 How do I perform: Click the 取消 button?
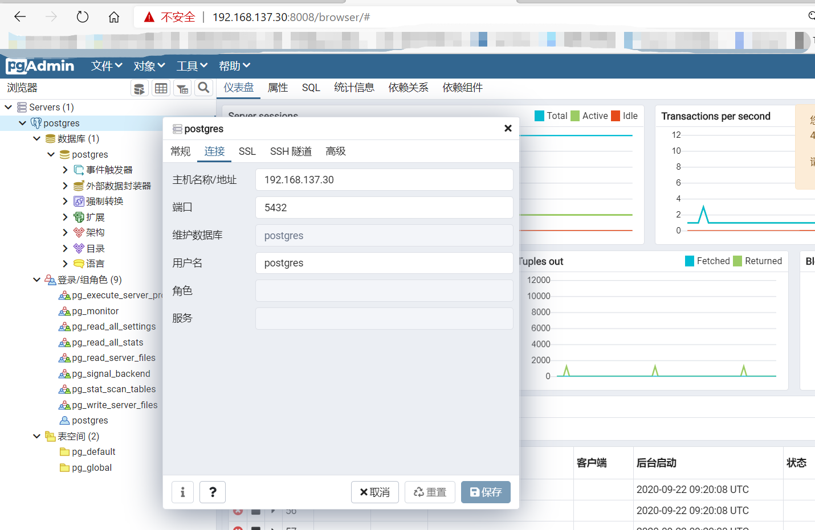(x=375, y=492)
